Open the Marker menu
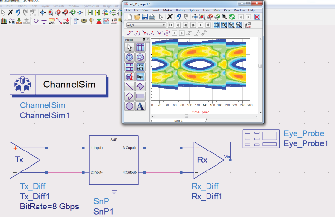 (x=167, y=10)
